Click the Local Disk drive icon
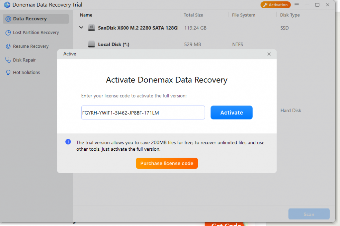 point(92,44)
